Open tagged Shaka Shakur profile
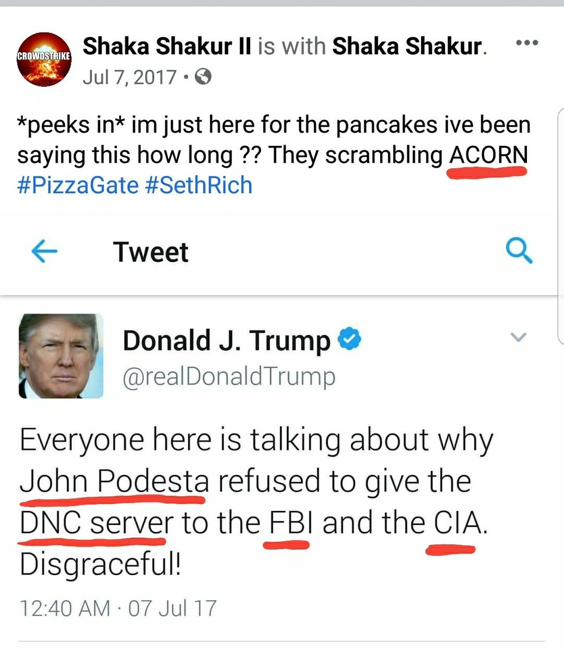This screenshot has height=653, width=564. pos(407,47)
